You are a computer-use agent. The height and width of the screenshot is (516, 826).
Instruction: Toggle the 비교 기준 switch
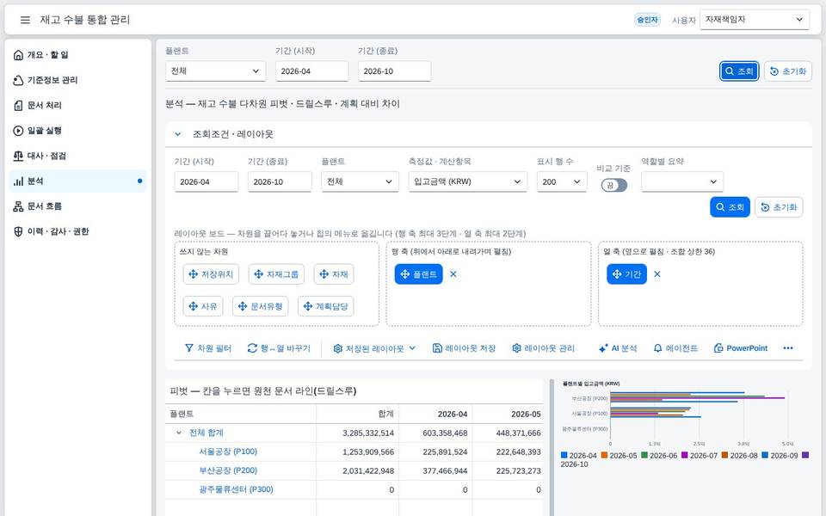614,186
